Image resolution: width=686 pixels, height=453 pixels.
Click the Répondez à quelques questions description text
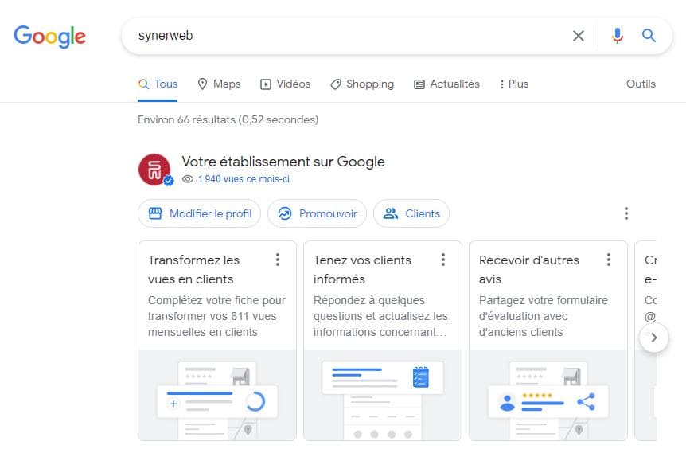click(x=380, y=316)
